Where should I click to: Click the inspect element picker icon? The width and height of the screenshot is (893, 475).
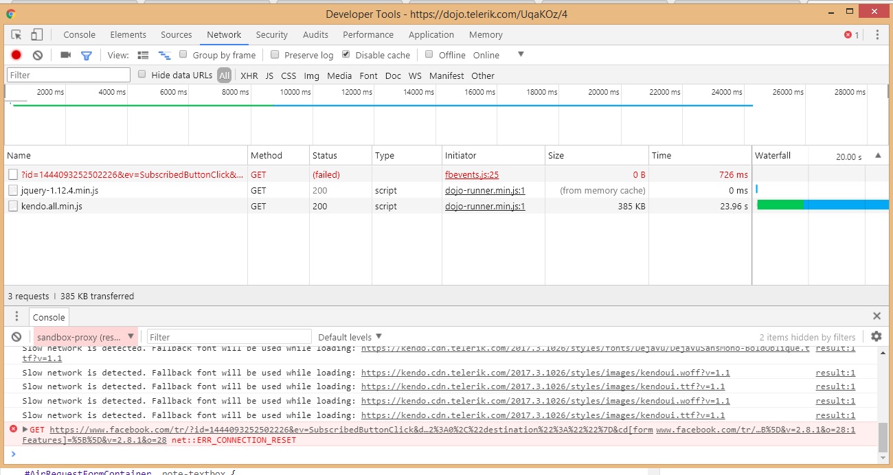pyautogui.click(x=16, y=35)
